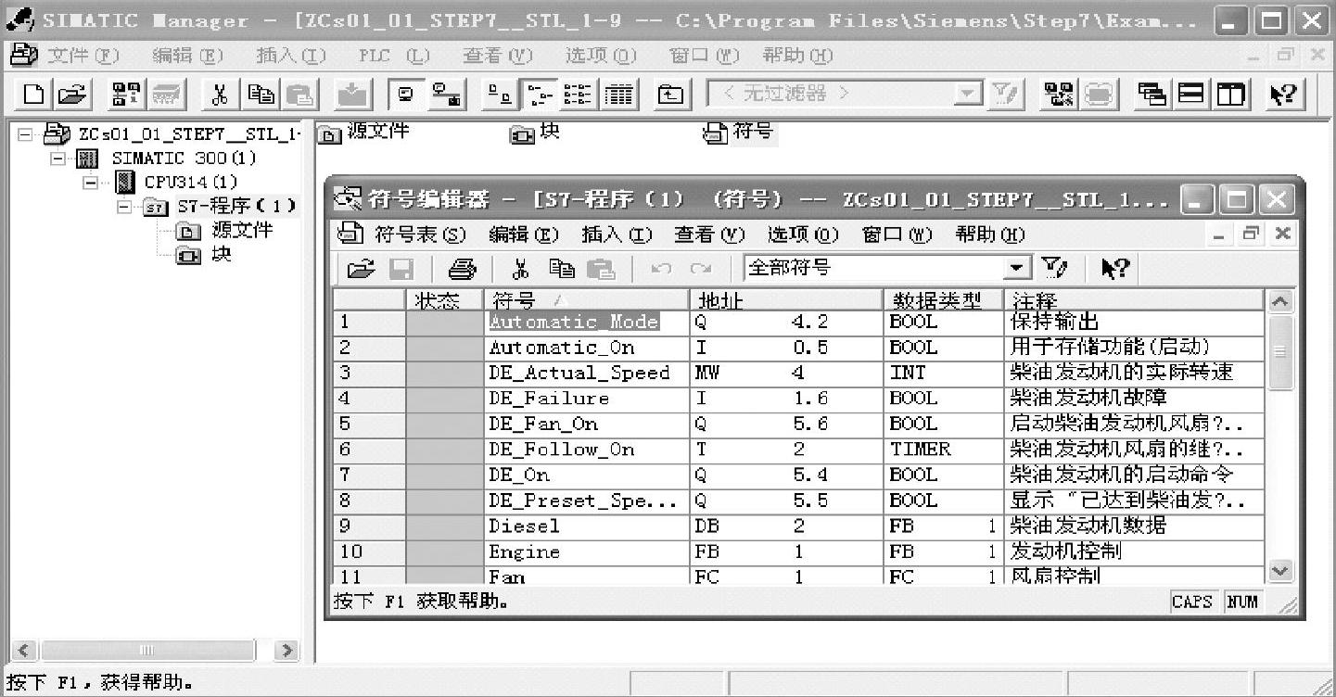Viewport: 1336px width, 697px height.
Task: Click the New project icon in SIMATIC Manager toolbar
Action: tap(33, 94)
